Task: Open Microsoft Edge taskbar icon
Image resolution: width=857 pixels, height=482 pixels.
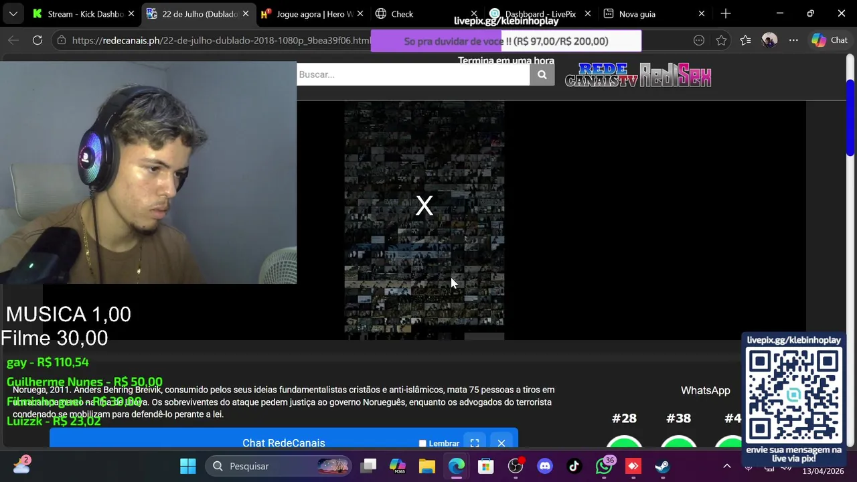Action: pyautogui.click(x=457, y=466)
